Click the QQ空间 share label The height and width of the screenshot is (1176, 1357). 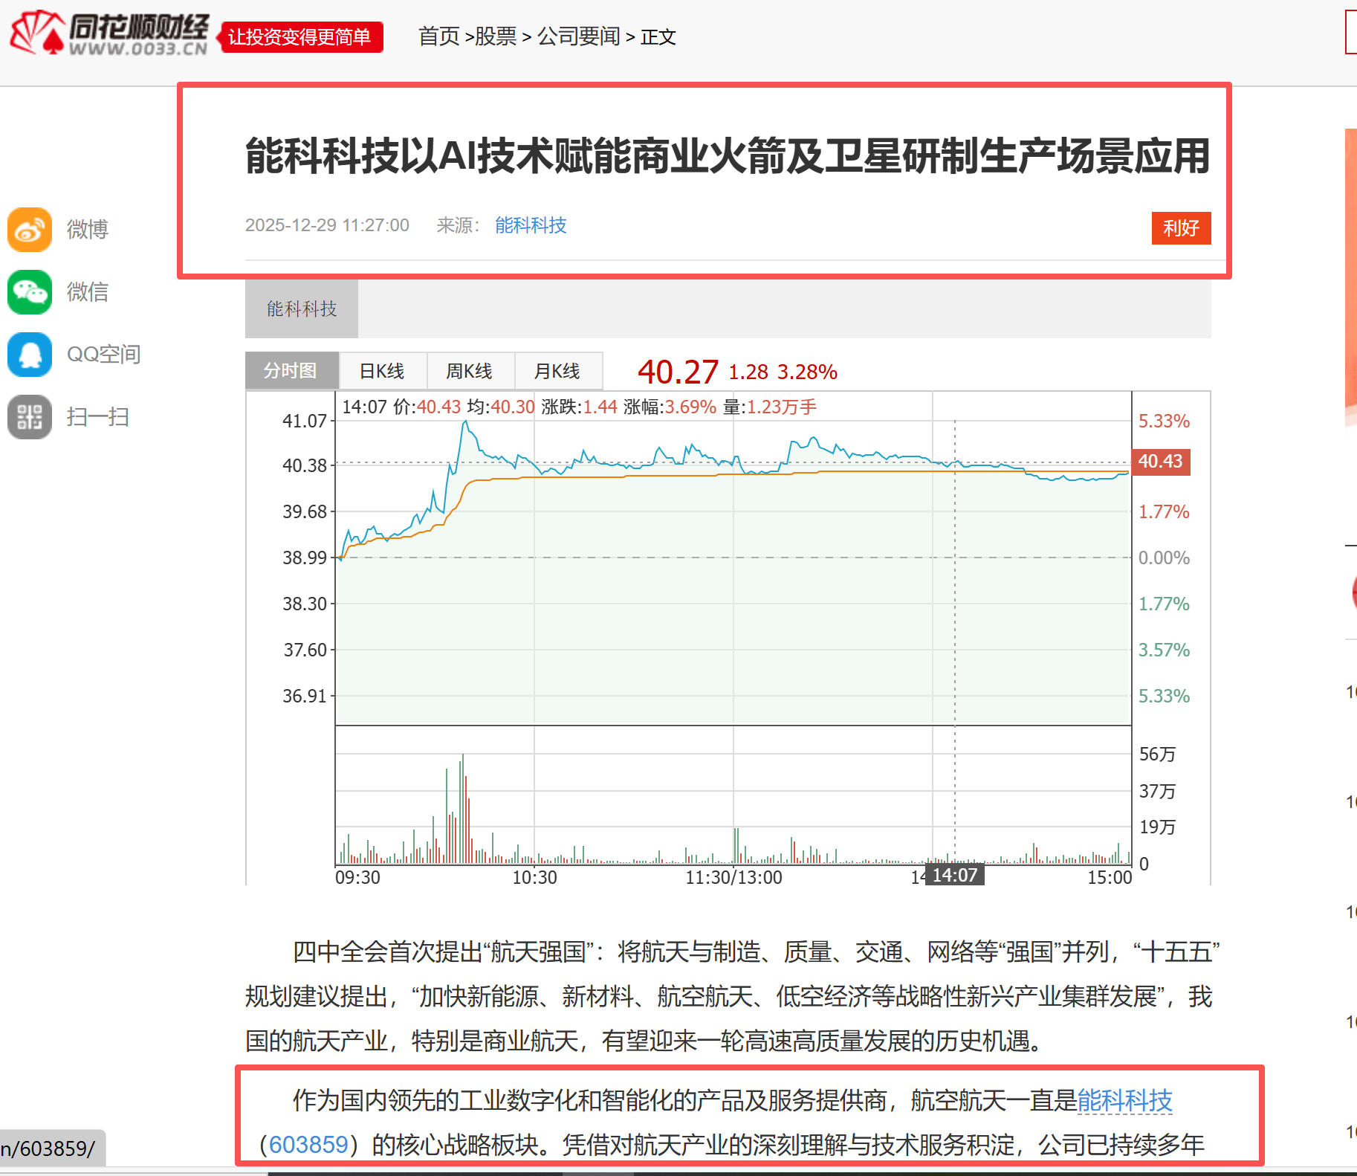104,355
